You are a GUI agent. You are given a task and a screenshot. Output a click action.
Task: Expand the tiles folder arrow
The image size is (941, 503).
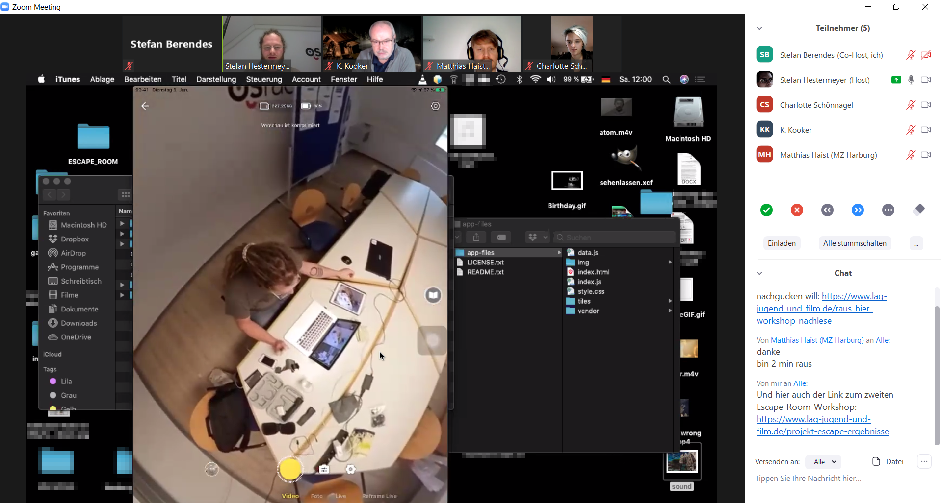click(x=670, y=301)
